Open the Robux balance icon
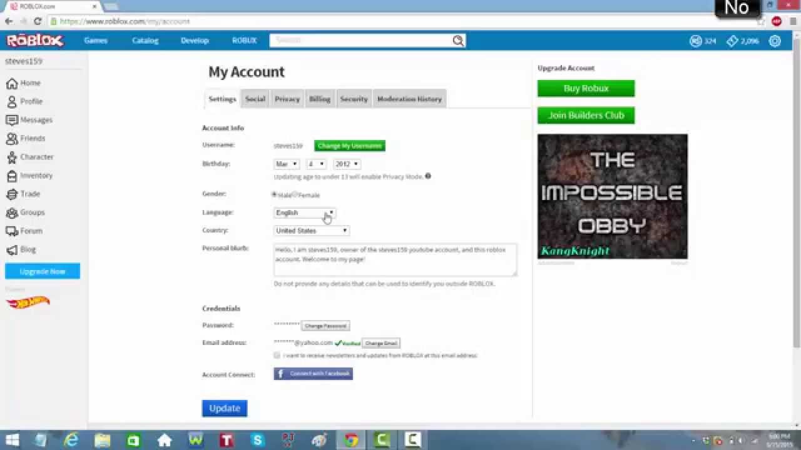Screen dimensions: 801x450 click(x=695, y=41)
